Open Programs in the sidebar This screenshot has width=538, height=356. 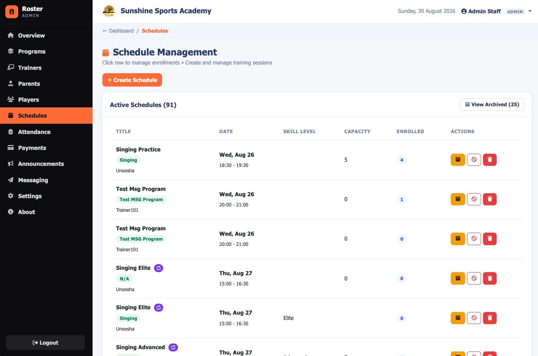pyautogui.click(x=46, y=51)
